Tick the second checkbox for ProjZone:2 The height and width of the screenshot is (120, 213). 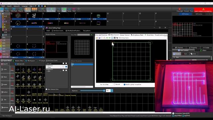66,70
